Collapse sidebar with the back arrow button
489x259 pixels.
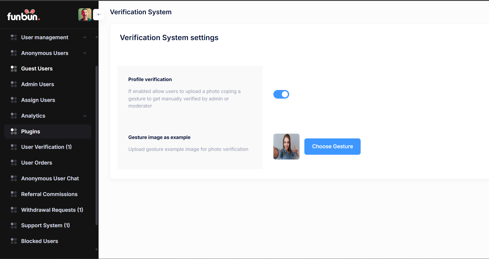point(99,15)
